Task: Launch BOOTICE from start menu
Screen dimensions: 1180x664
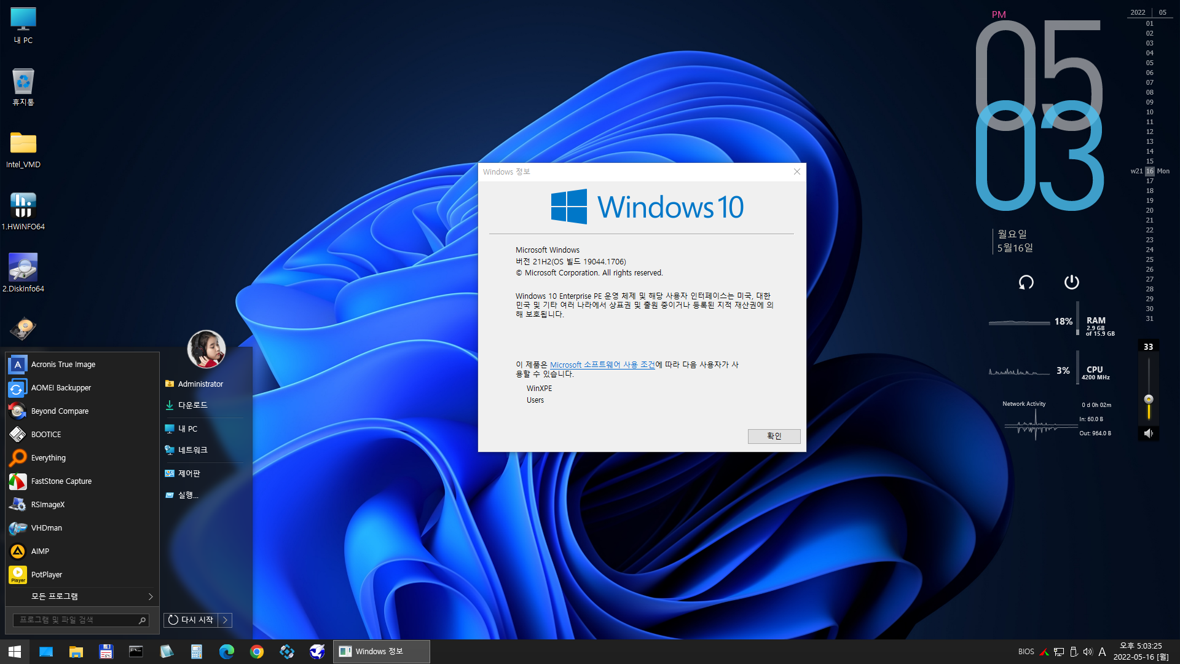Action: [x=82, y=435]
